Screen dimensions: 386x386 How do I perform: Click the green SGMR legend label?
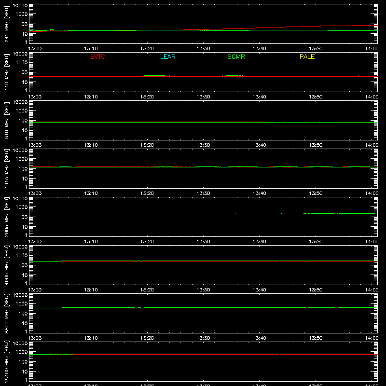236,56
